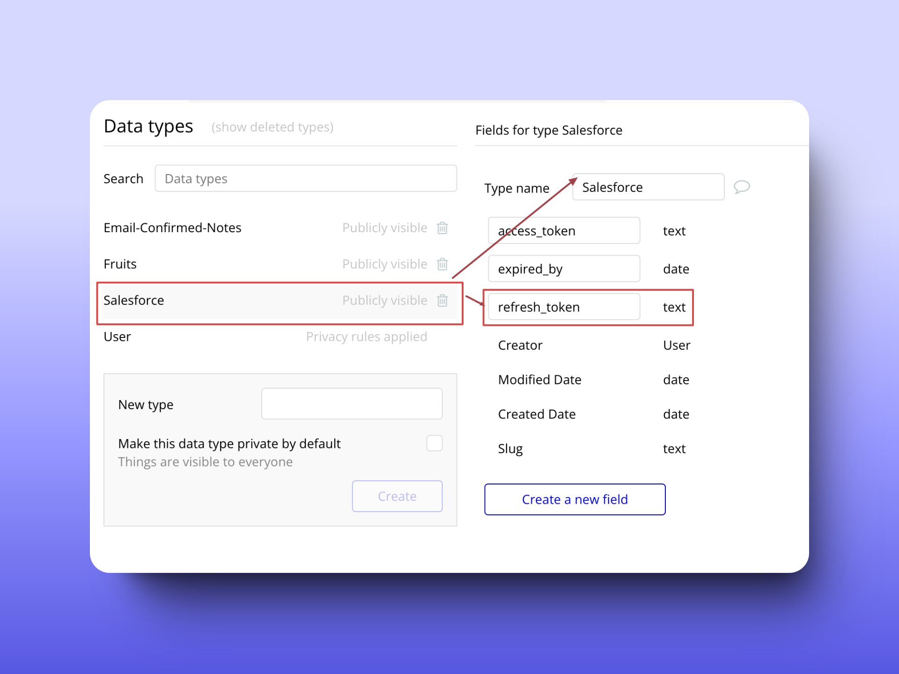Click Create a new field button
This screenshot has width=899, height=674.
575,499
